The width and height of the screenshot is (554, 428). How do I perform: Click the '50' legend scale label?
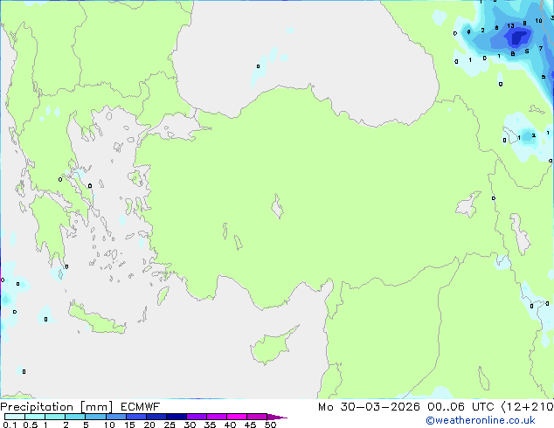(x=270, y=425)
